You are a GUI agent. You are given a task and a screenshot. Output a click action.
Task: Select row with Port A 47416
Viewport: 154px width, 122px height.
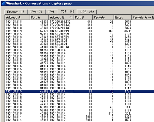[x=80, y=101]
